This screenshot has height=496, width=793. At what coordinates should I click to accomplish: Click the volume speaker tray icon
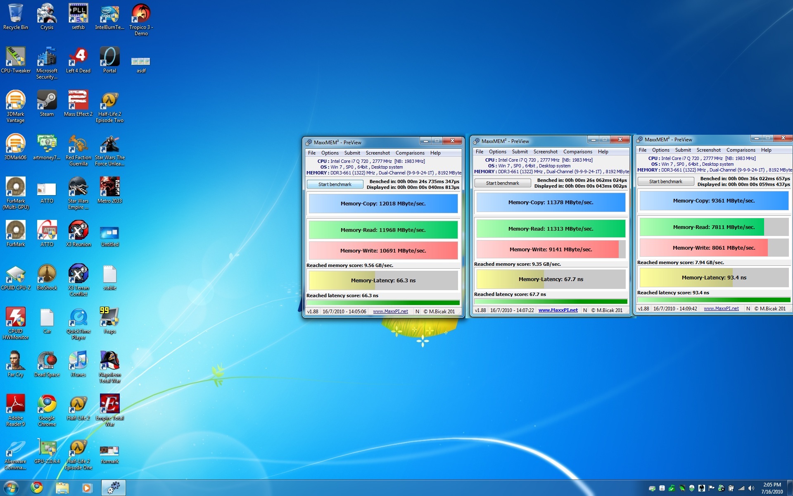click(751, 488)
